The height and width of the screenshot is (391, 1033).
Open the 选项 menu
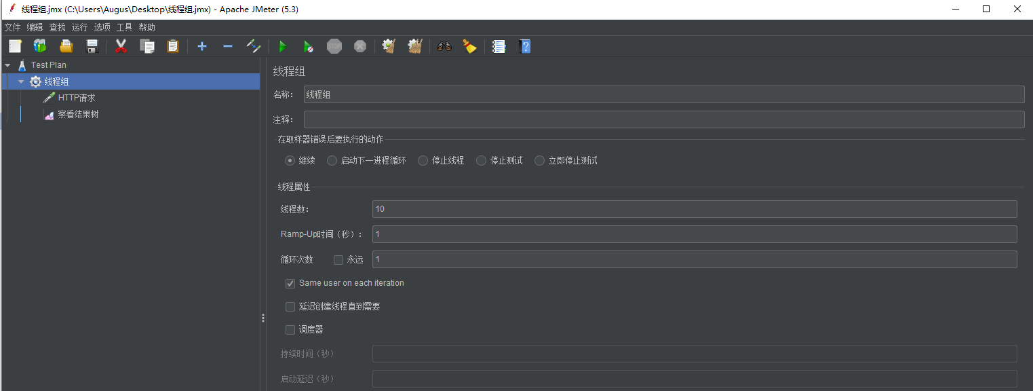tap(102, 27)
